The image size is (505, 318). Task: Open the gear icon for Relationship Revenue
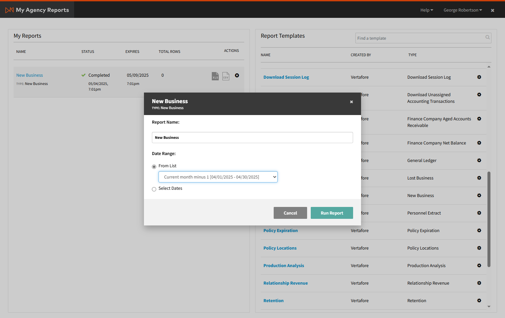[479, 283]
